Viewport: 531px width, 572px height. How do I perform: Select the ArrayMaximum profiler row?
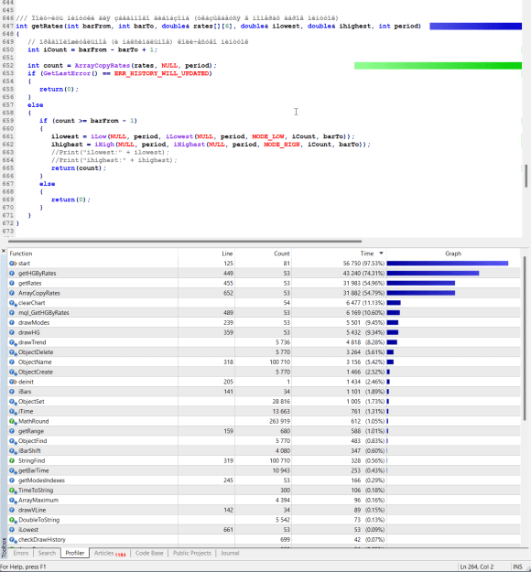tap(264, 500)
